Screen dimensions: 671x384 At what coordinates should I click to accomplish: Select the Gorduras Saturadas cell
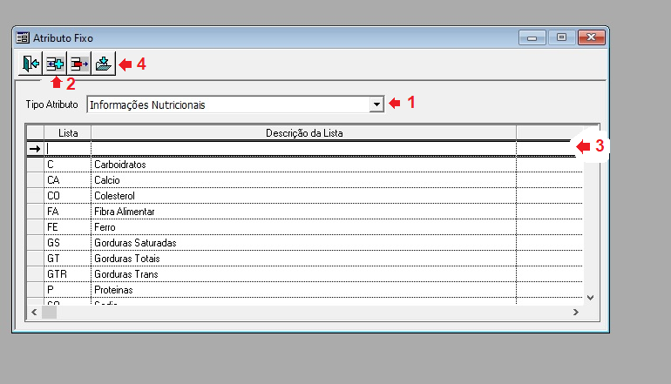(304, 242)
